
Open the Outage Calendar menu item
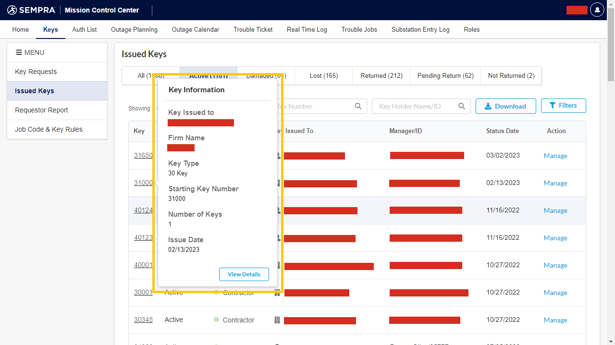point(196,29)
